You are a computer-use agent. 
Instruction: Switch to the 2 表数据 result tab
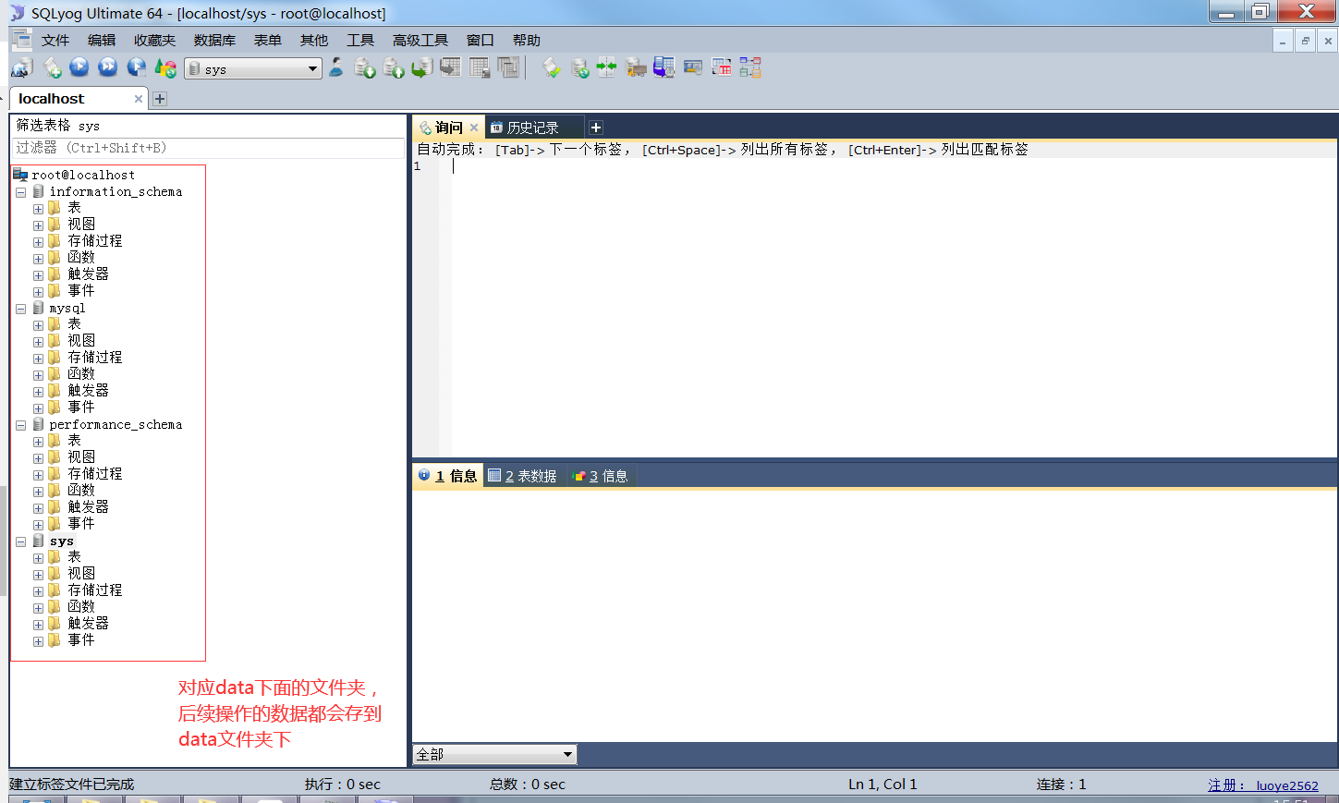[522, 476]
